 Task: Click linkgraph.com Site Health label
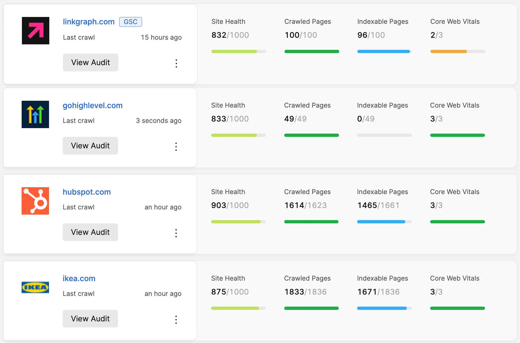click(228, 22)
